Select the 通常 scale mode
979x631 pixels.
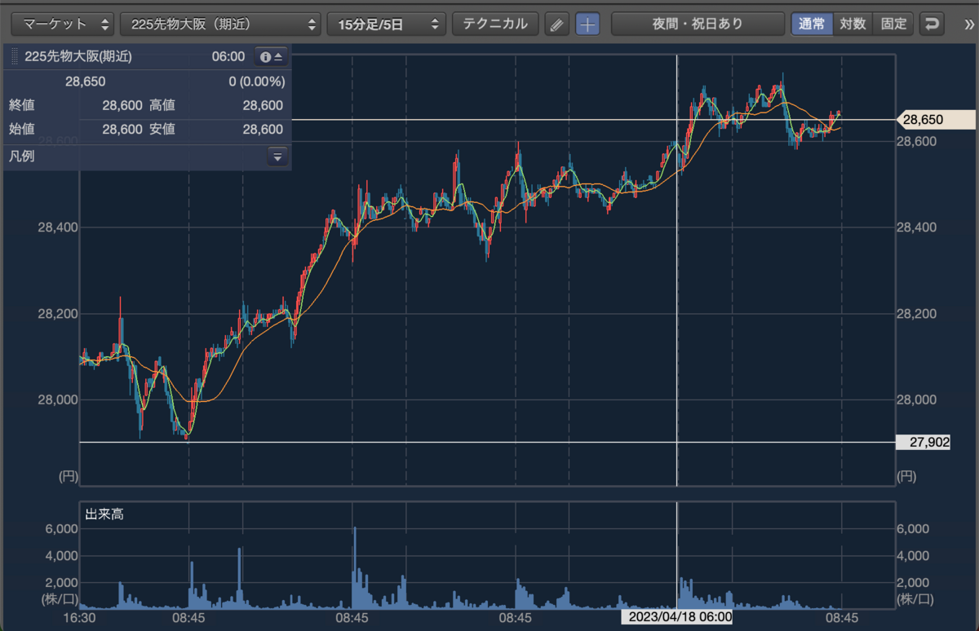(812, 24)
